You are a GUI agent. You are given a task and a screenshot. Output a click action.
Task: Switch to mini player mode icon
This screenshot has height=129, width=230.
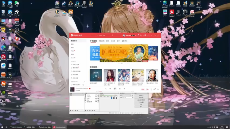(148, 35)
